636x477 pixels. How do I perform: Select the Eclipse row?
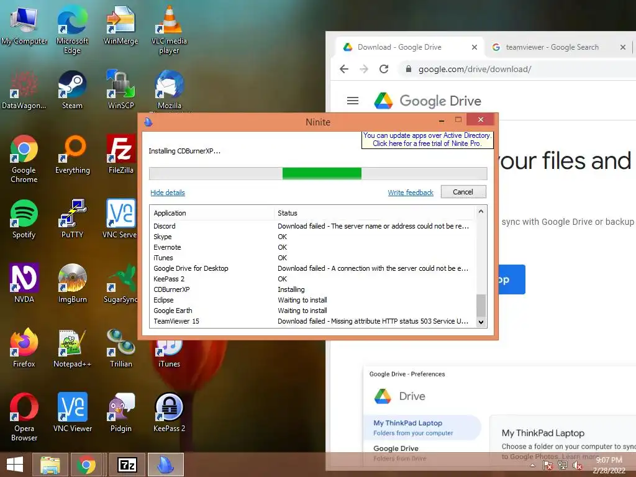(312, 300)
